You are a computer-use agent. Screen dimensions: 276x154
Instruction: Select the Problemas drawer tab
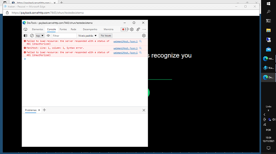pos(31,110)
